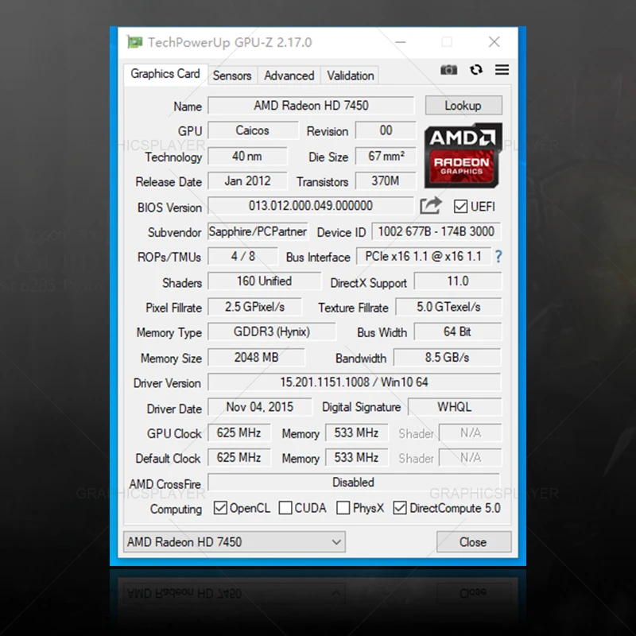Viewport: 636px width, 636px height.
Task: Click the Subvendor field Sapphire/PCPartner
Action: pyautogui.click(x=258, y=231)
